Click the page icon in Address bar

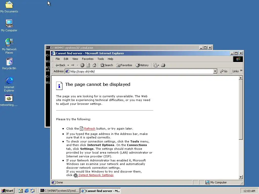(67, 71)
